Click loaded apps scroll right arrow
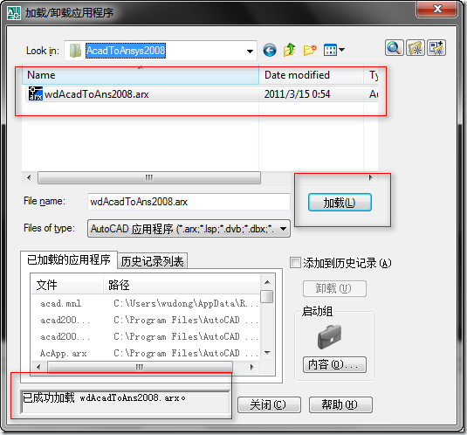Screen dimensions: 467x435 click(x=252, y=367)
